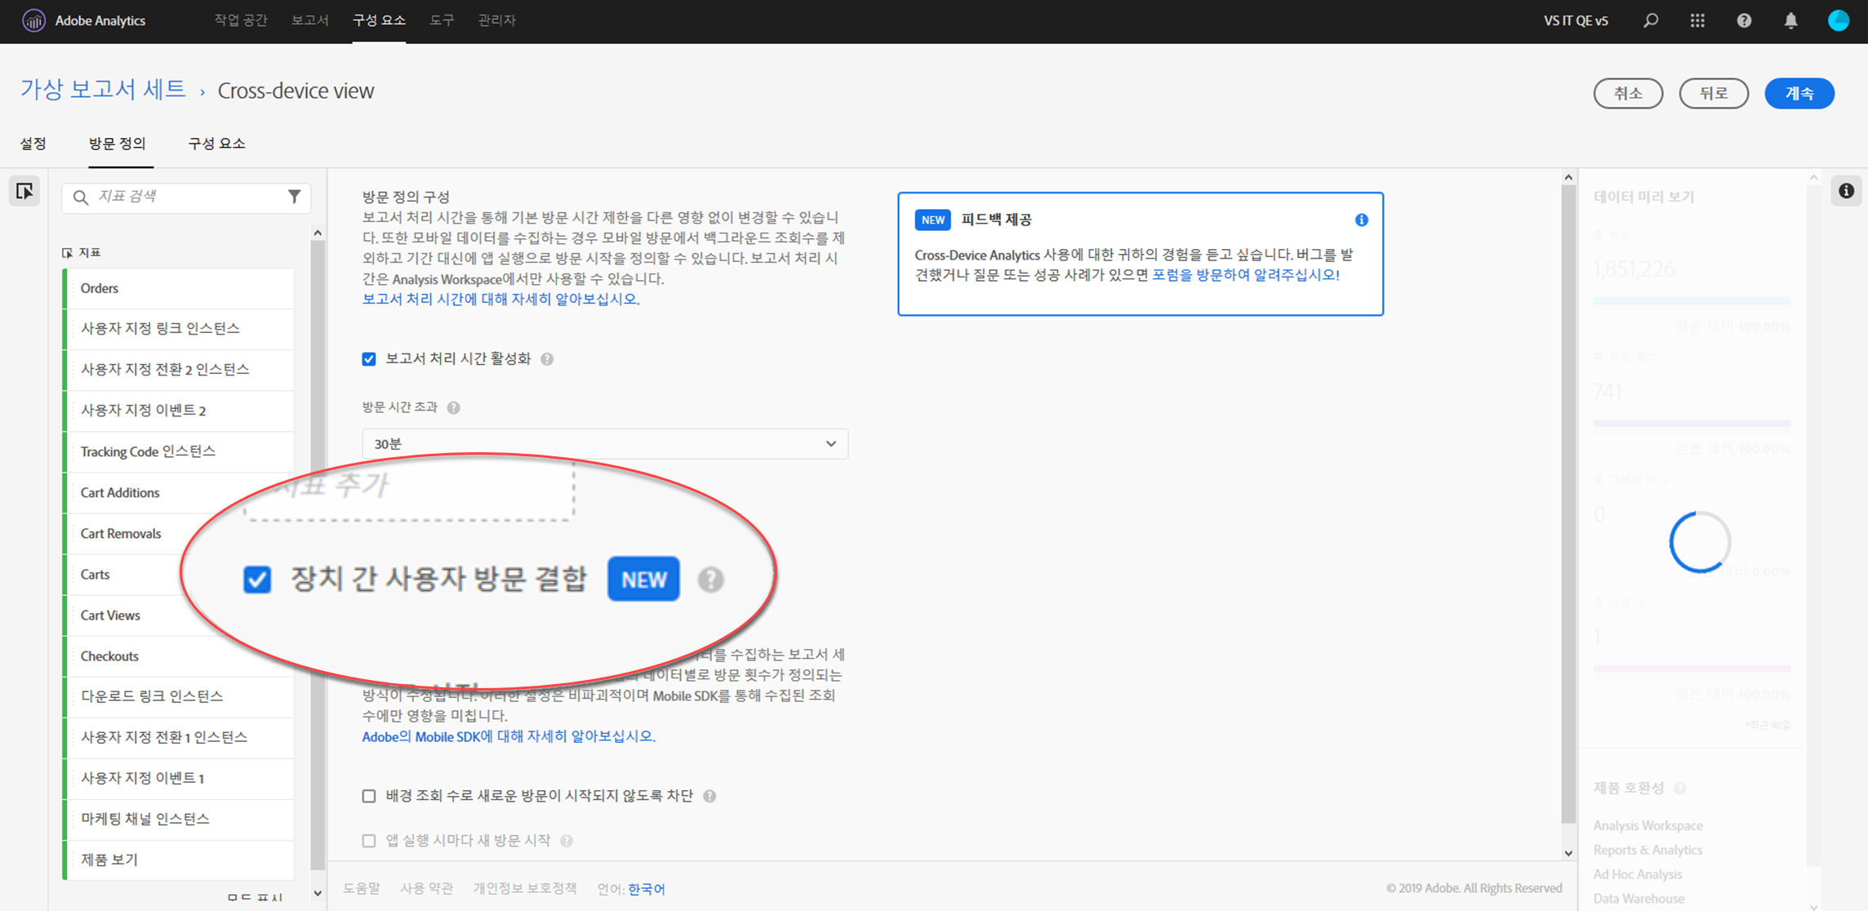The image size is (1868, 911).
Task: Click help icon next to 방문 시간 초과
Action: tap(454, 407)
